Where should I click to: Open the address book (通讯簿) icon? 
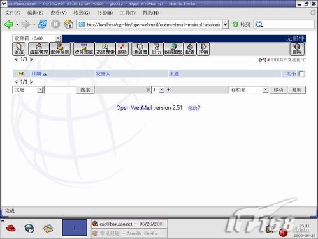[140, 49]
